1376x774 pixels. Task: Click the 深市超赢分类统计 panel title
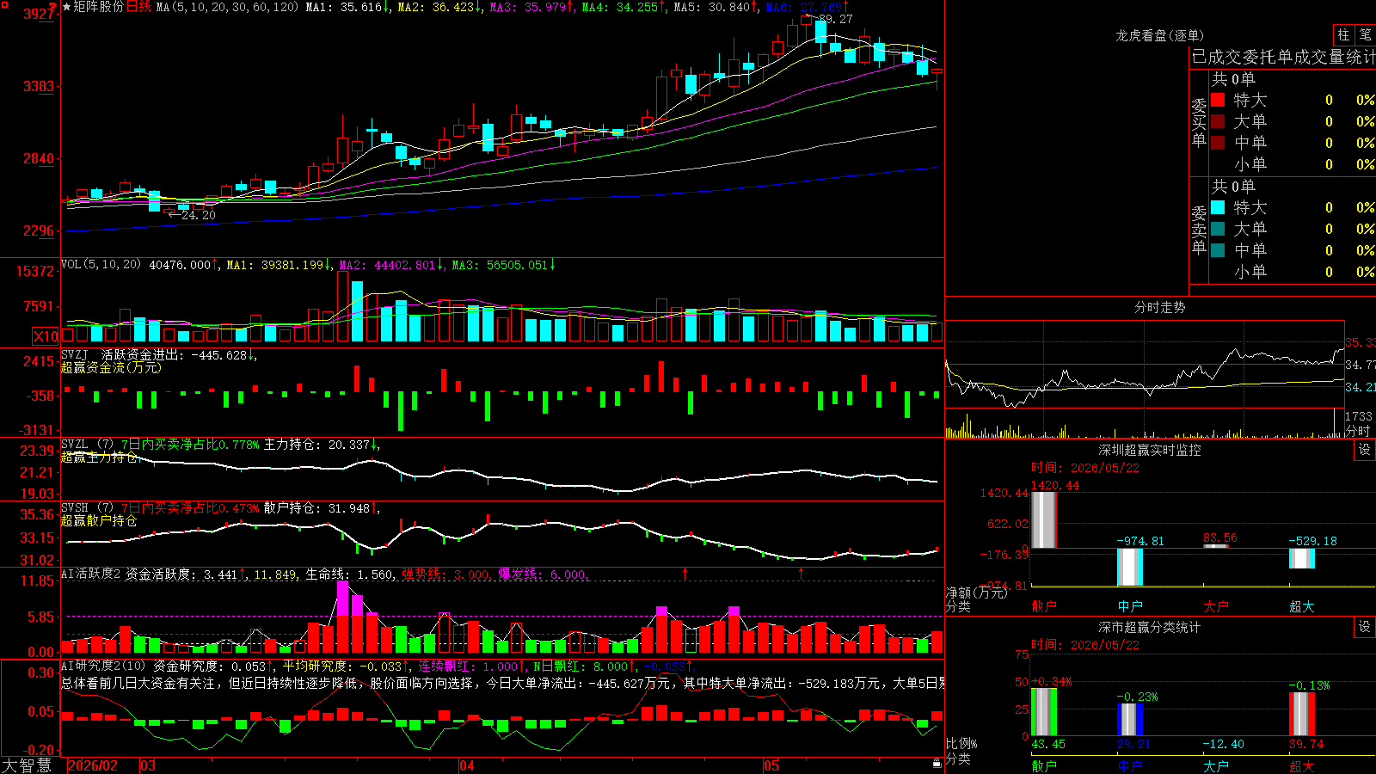click(x=1150, y=627)
